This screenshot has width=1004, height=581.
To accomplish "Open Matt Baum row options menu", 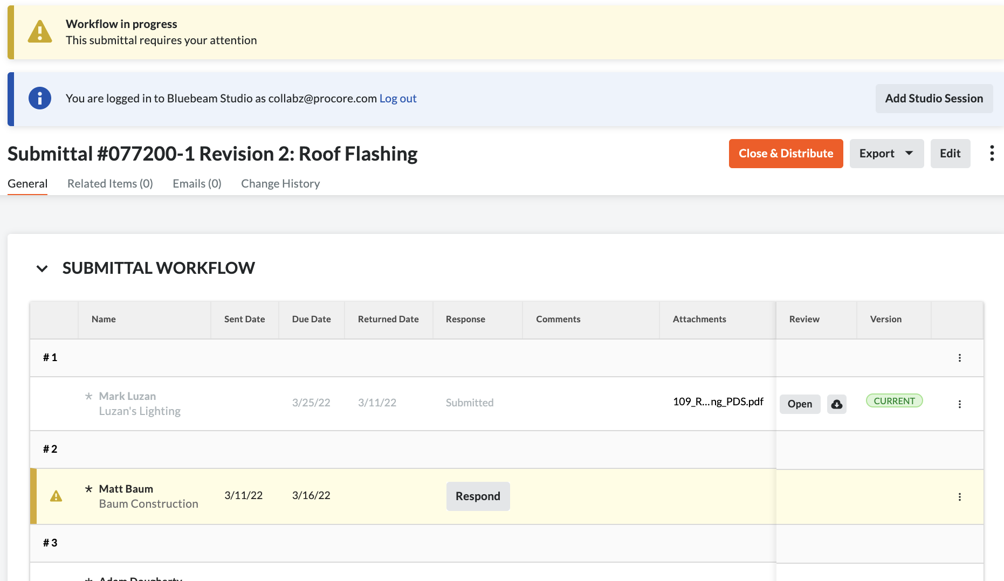I will tap(959, 497).
